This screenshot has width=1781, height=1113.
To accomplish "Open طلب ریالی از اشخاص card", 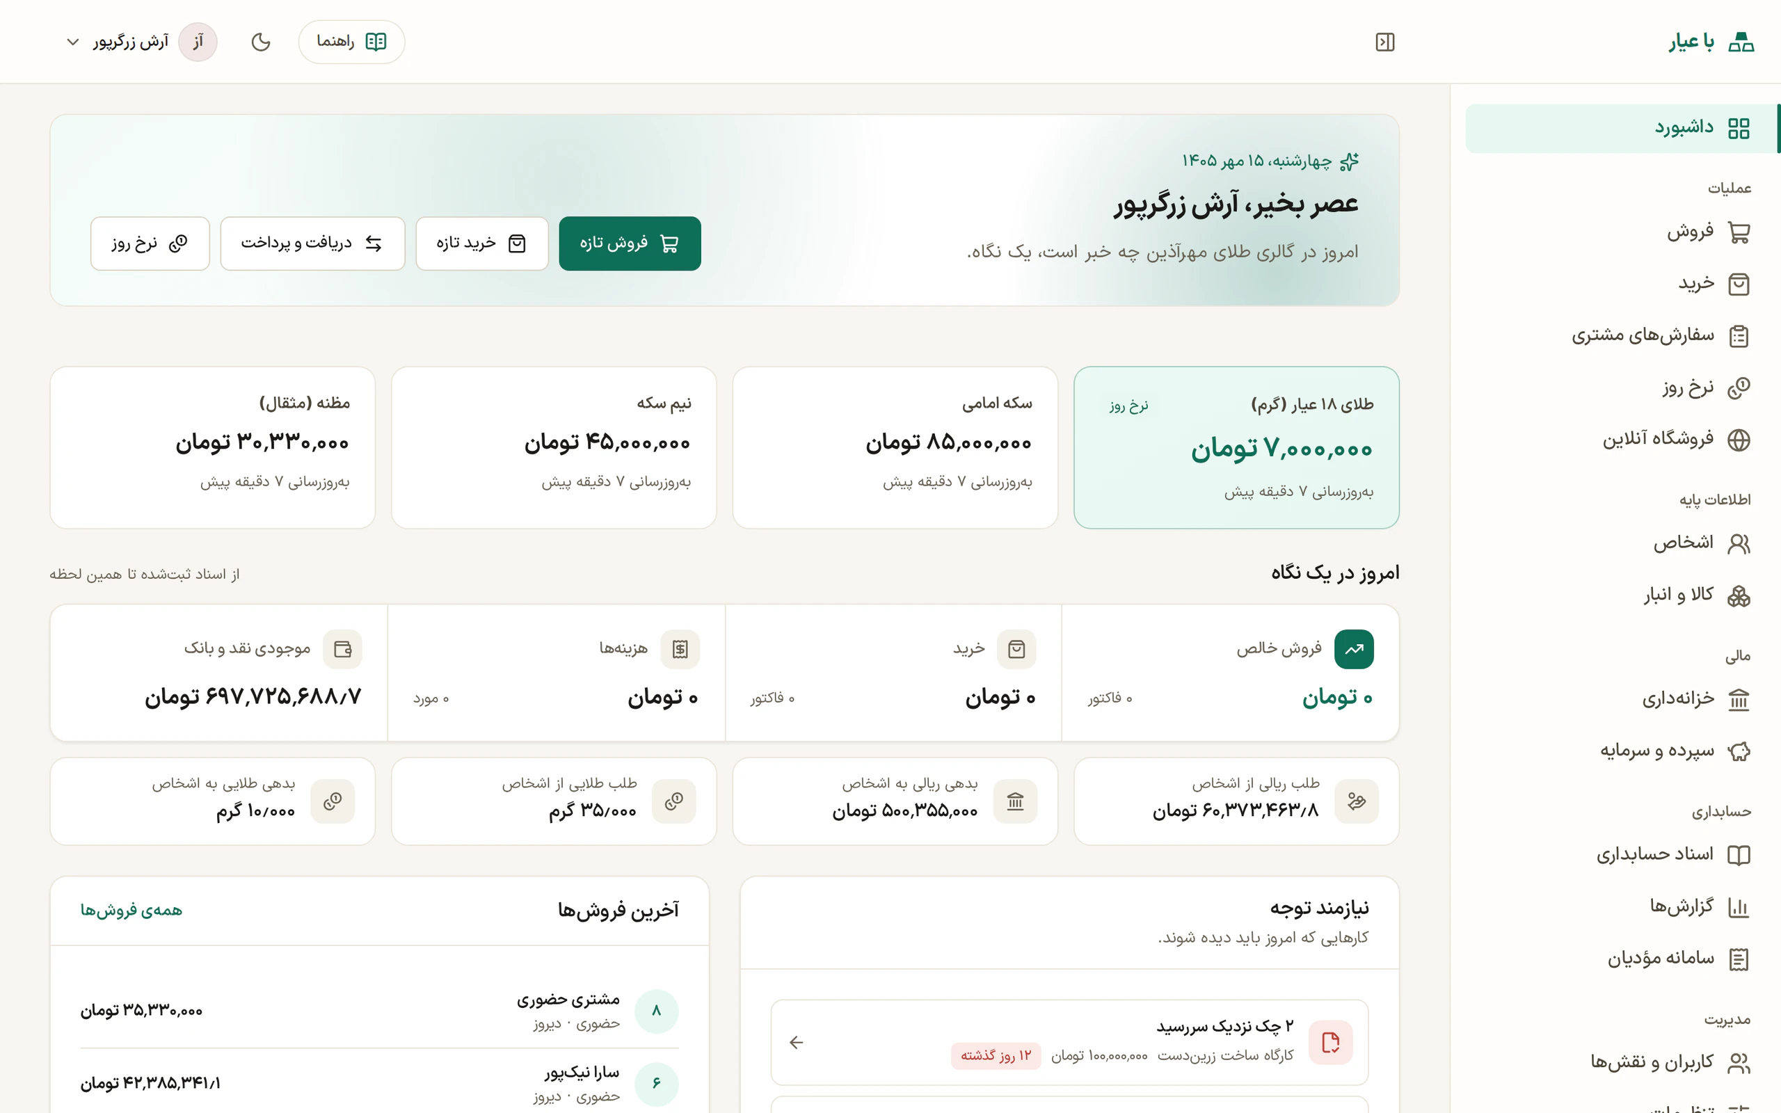I will [x=1236, y=801].
